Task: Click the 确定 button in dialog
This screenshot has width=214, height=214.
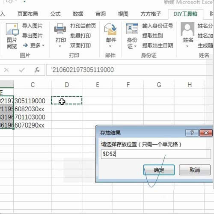Action: point(159,170)
